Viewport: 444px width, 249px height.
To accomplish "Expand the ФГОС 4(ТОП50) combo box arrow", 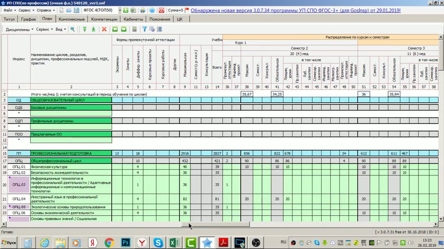I will 120,10.
